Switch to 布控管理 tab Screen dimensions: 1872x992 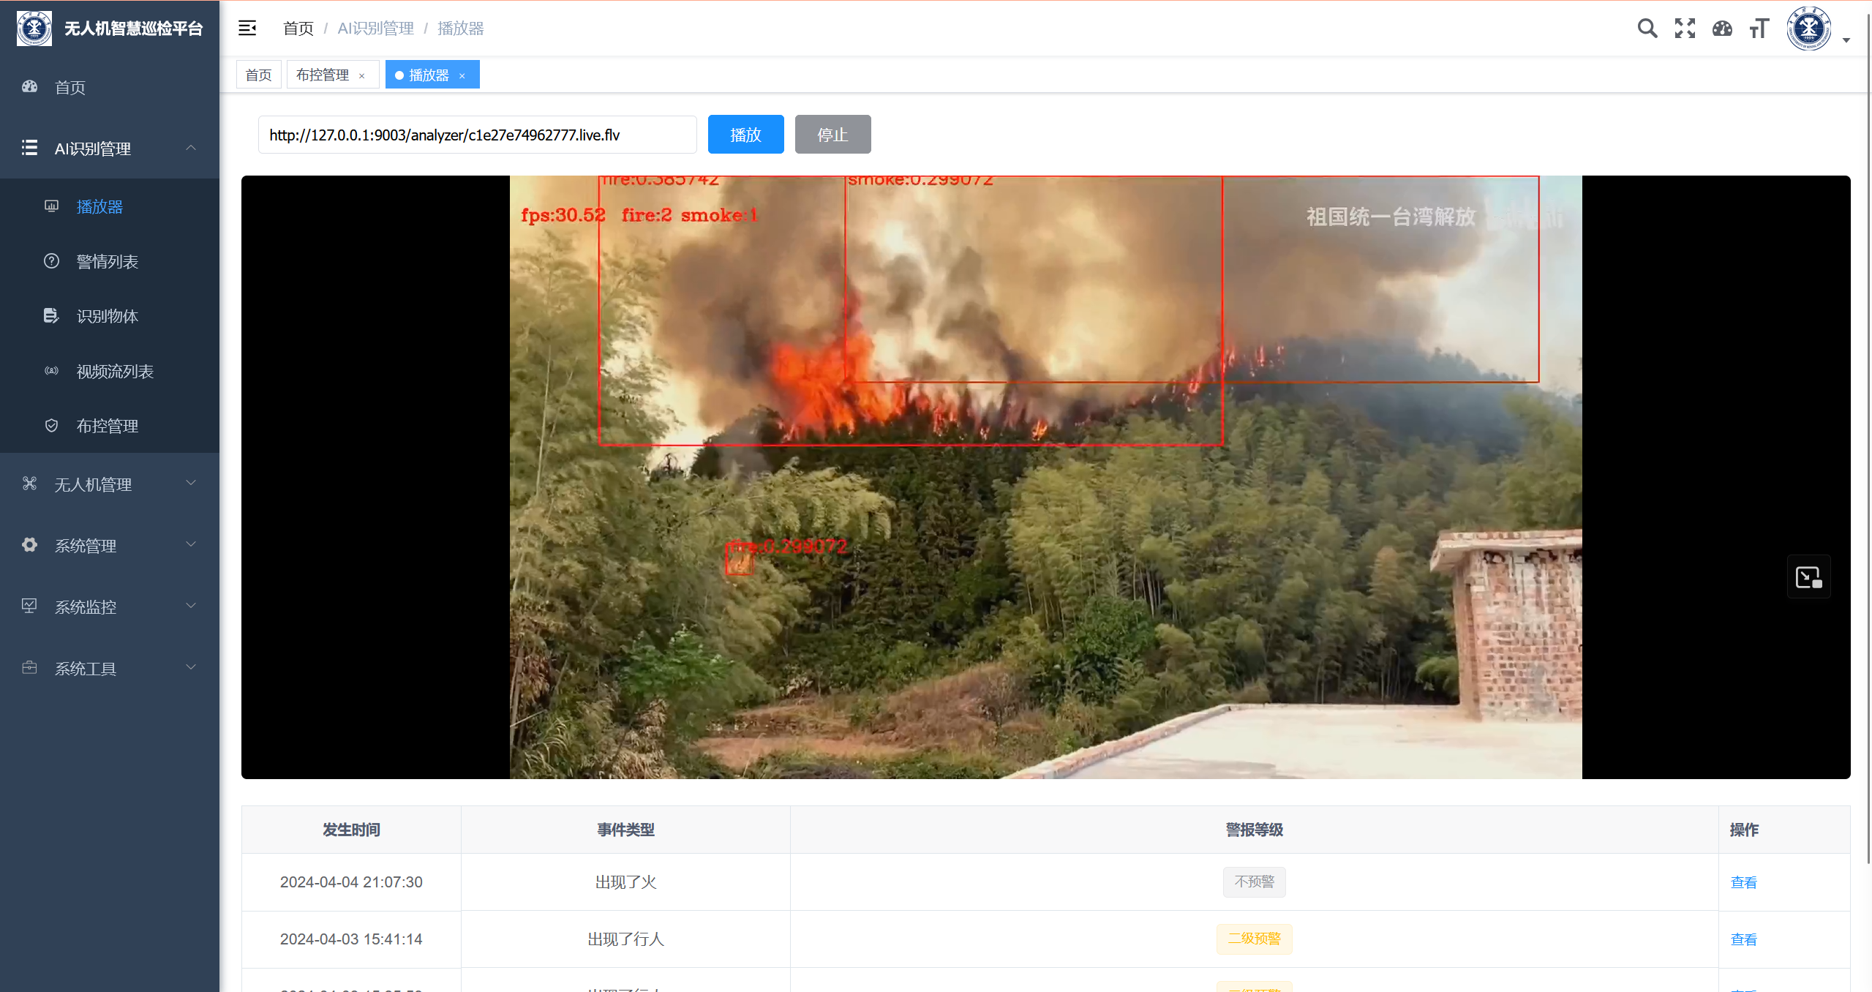pyautogui.click(x=323, y=75)
